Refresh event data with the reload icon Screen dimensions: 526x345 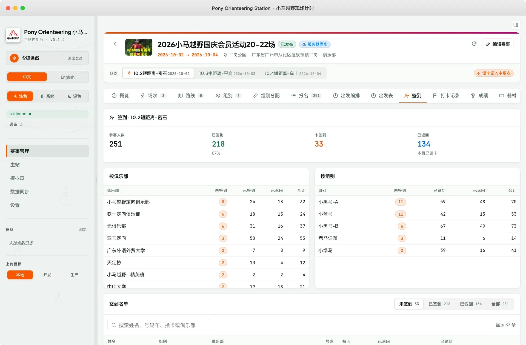click(x=474, y=44)
